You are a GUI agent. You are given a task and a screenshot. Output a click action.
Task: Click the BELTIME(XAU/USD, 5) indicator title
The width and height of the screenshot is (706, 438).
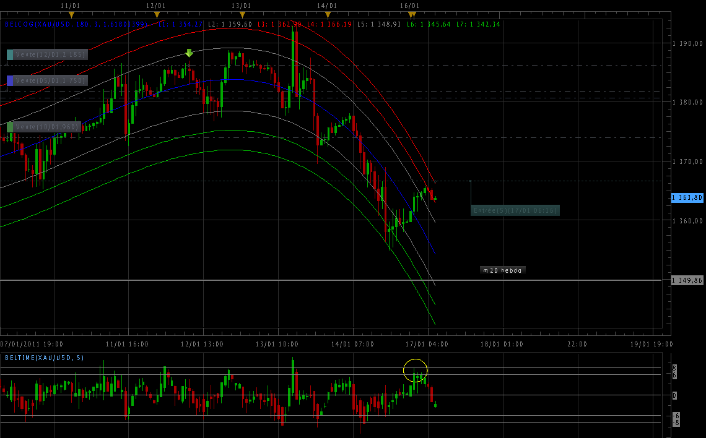coord(45,358)
